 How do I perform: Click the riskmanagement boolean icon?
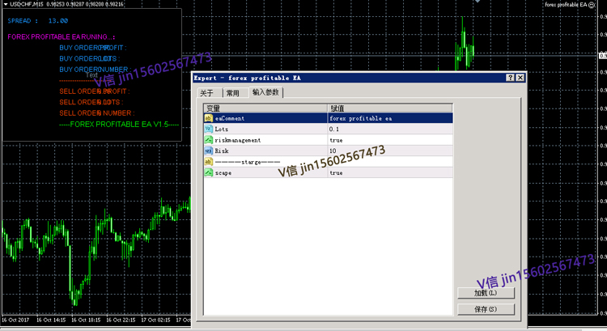(x=208, y=140)
